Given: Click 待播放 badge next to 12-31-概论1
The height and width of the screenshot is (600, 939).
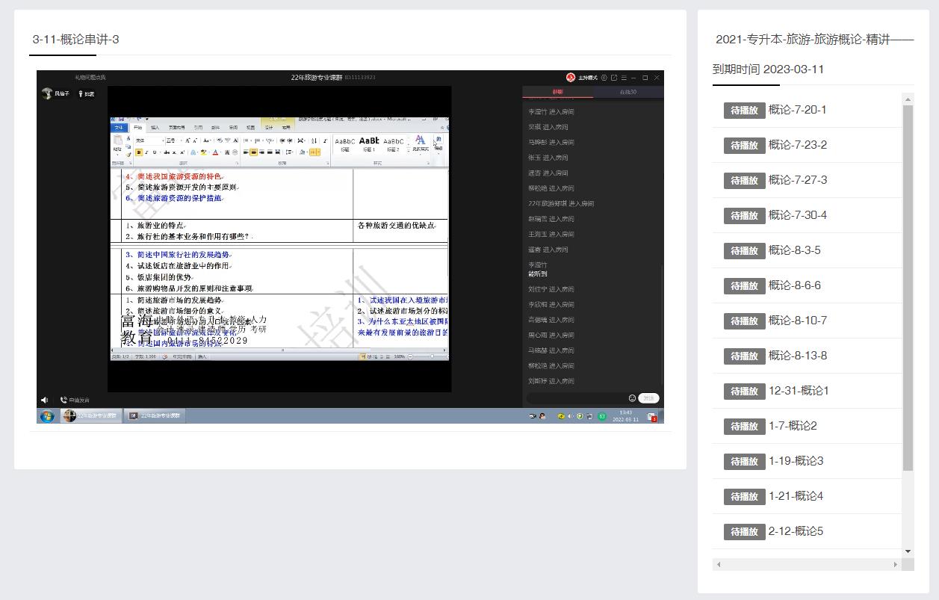Looking at the screenshot, I should click(x=744, y=392).
